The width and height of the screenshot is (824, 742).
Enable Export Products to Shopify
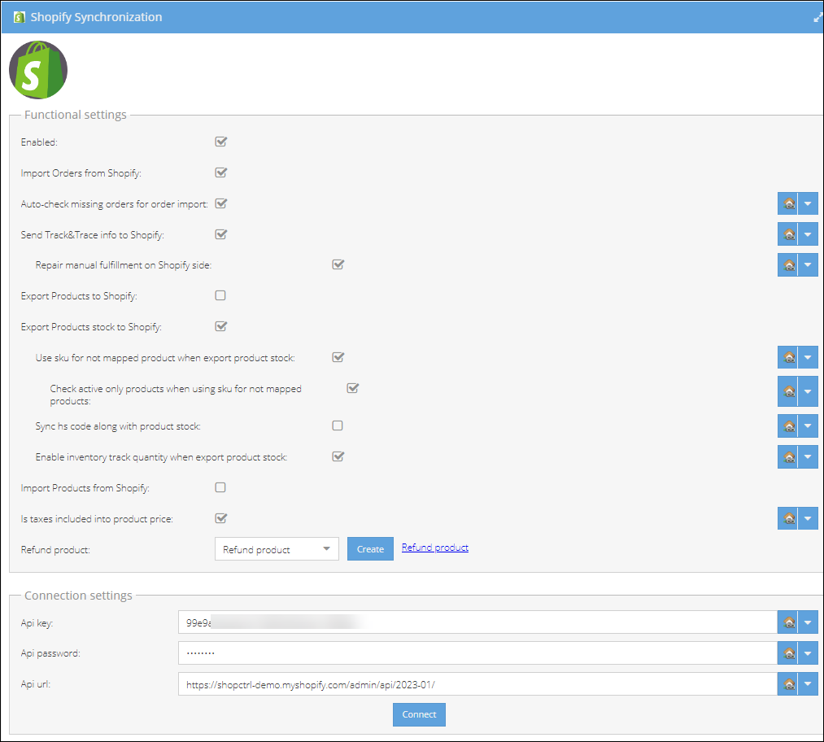(220, 295)
